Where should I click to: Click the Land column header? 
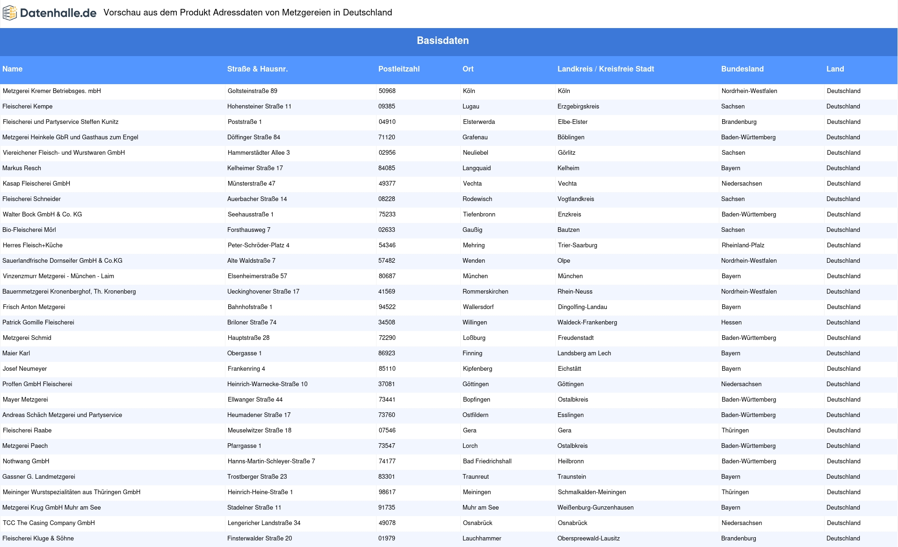[835, 69]
